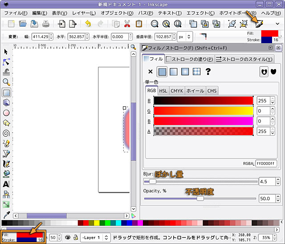285x244 pixels.
Task: Set fill to no paint (X)
Action: [x=150, y=71]
